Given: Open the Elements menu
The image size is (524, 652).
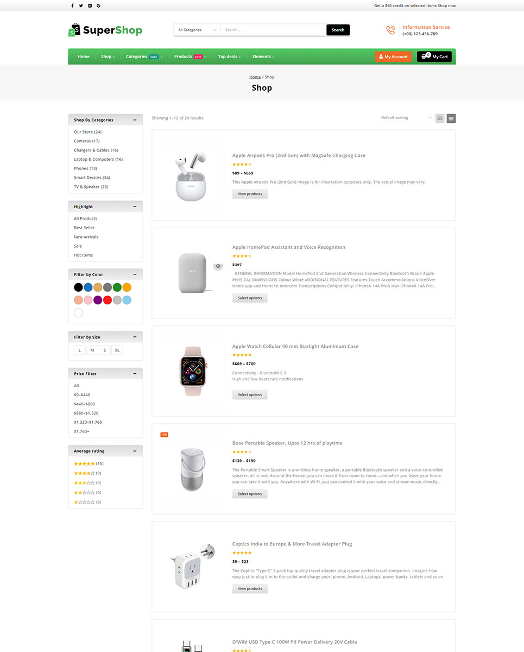Looking at the screenshot, I should pos(263,57).
